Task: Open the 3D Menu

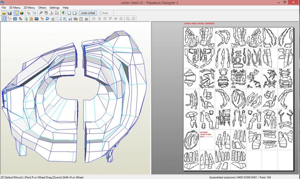Action: point(15,8)
